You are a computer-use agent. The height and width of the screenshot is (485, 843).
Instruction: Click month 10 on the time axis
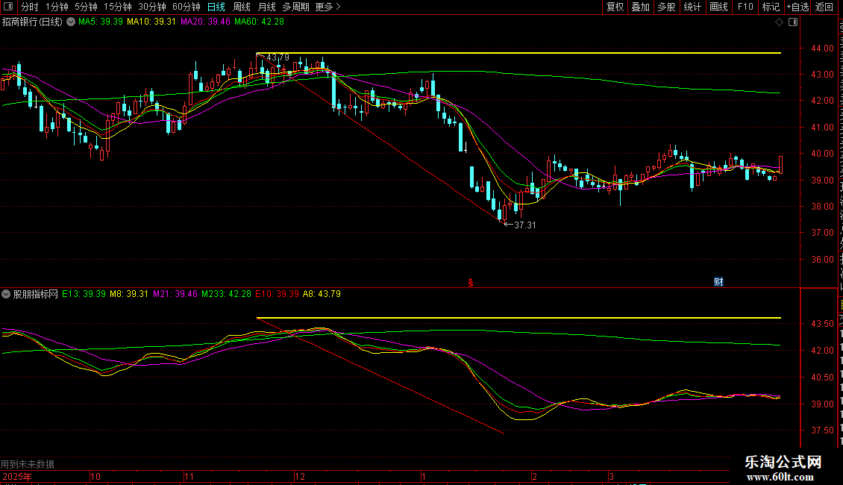point(95,477)
